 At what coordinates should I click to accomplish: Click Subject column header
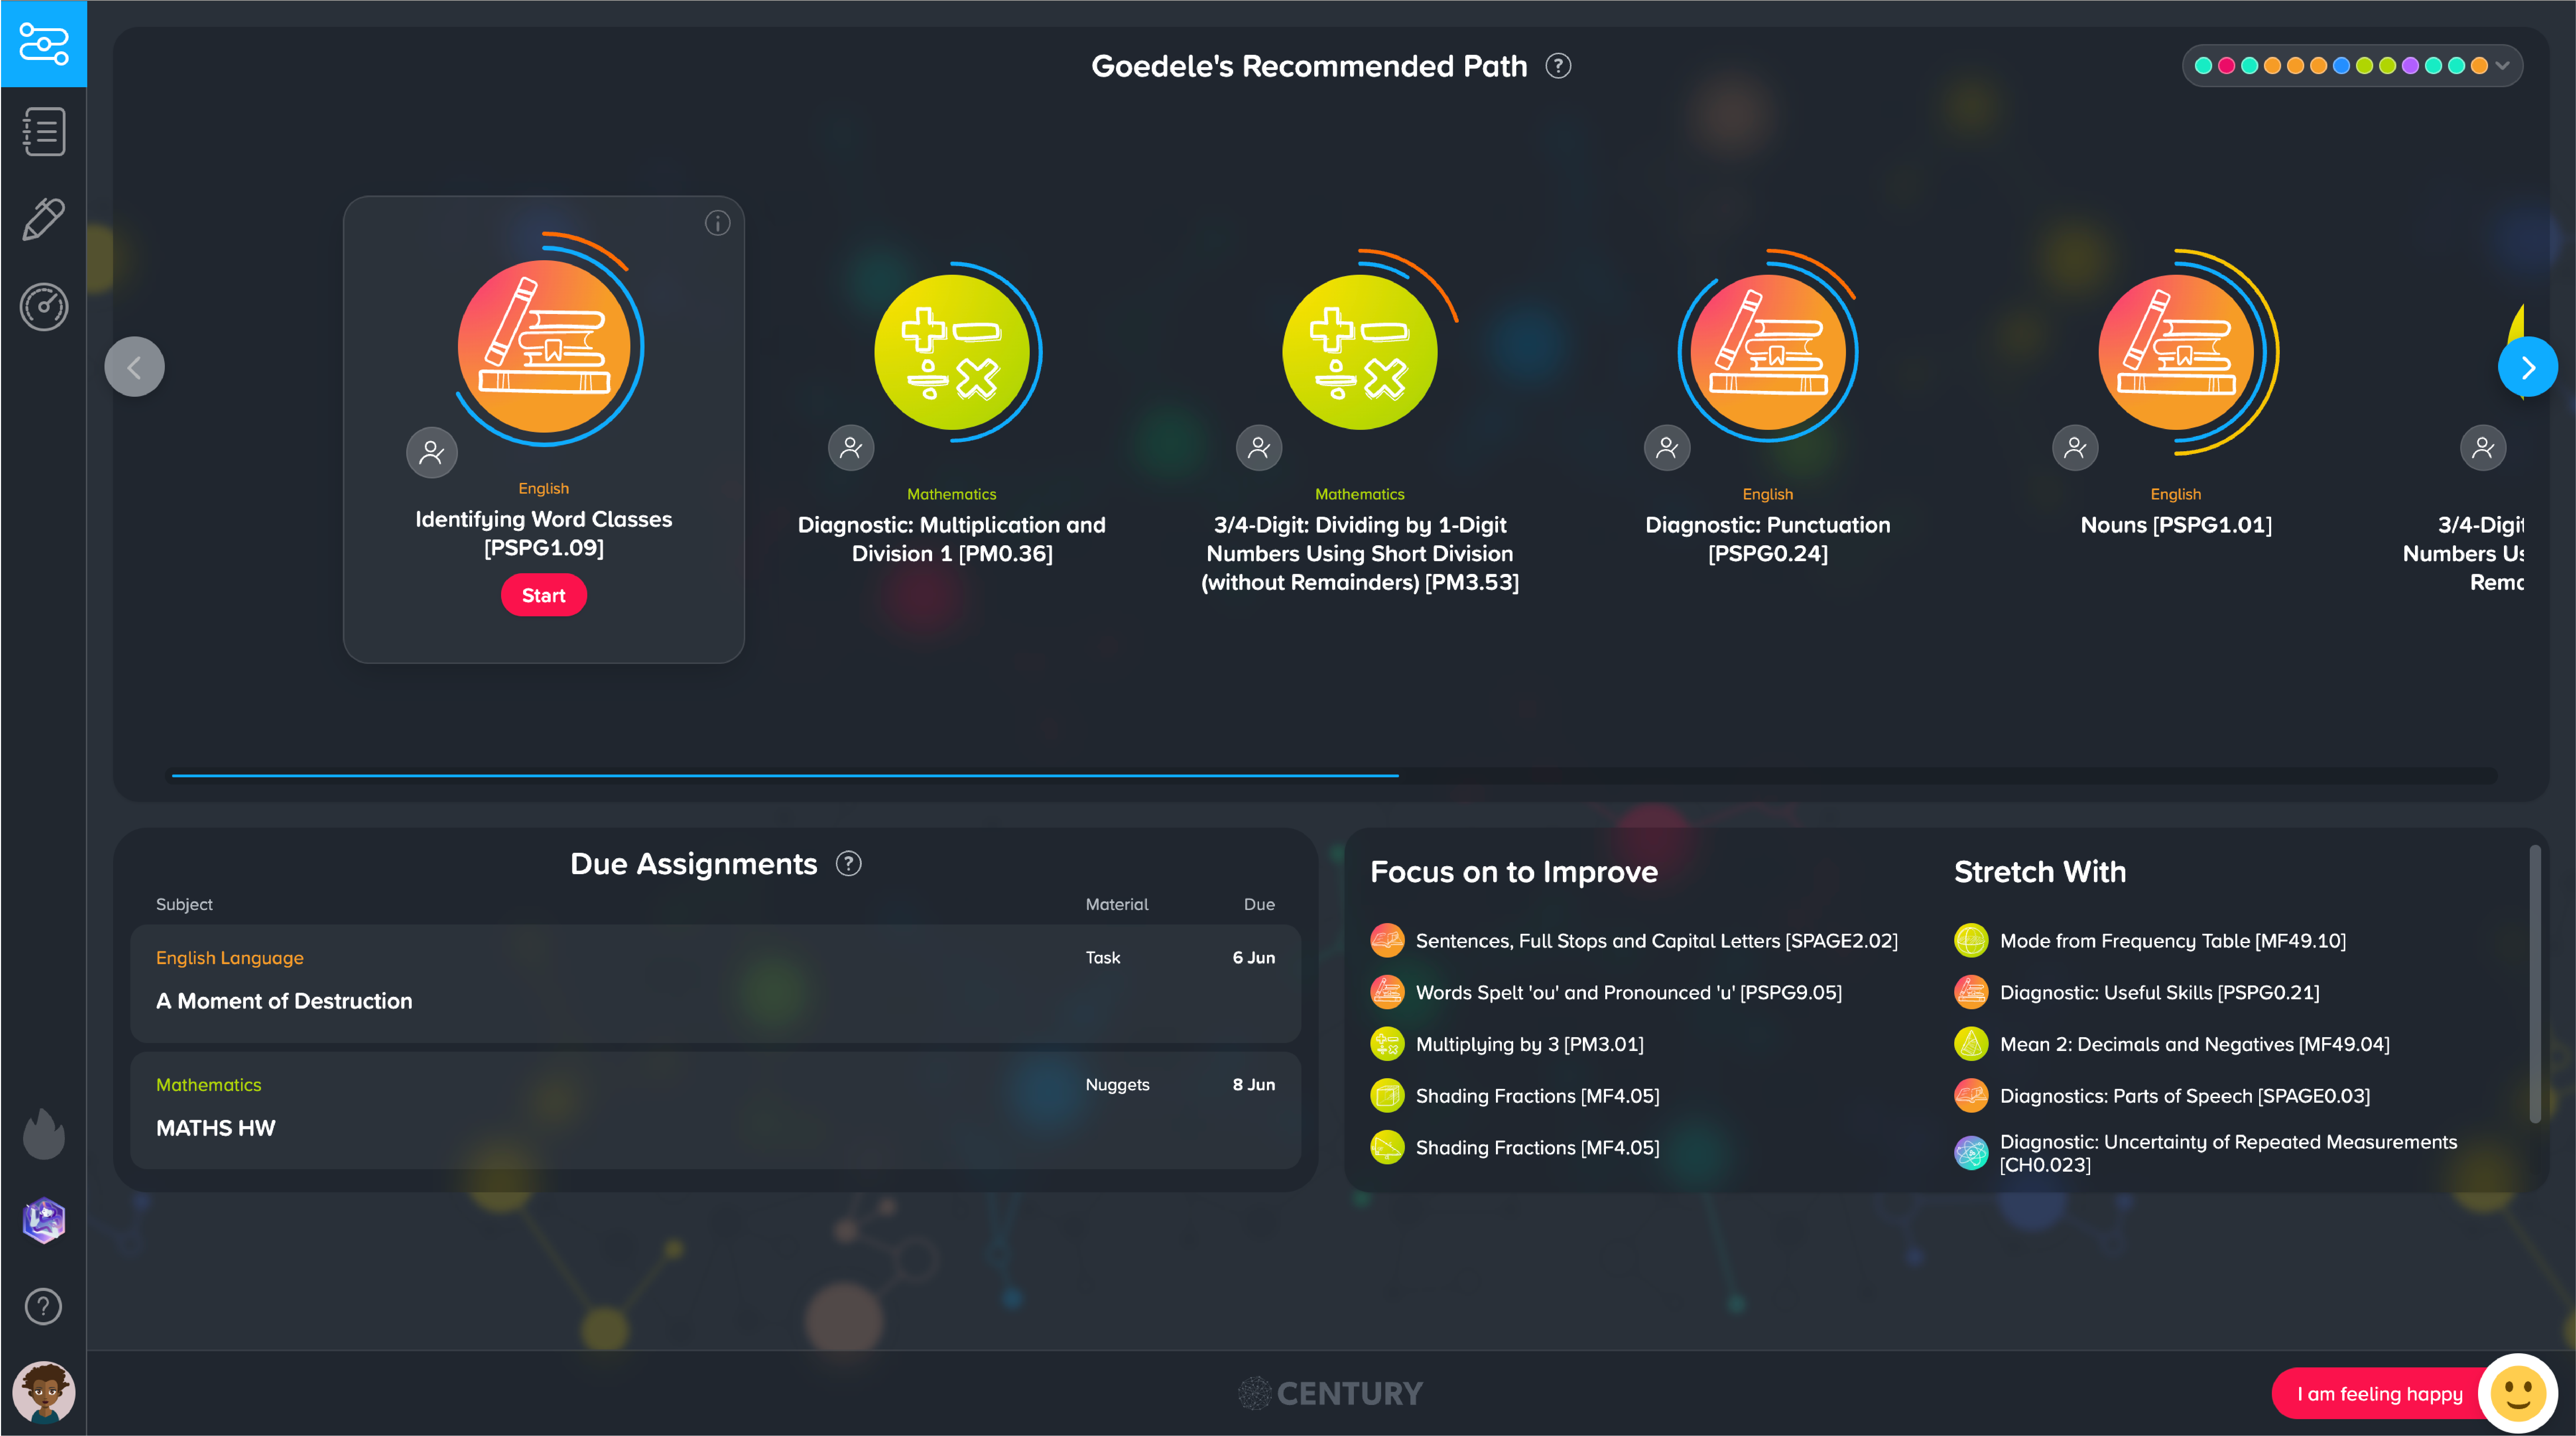point(184,904)
